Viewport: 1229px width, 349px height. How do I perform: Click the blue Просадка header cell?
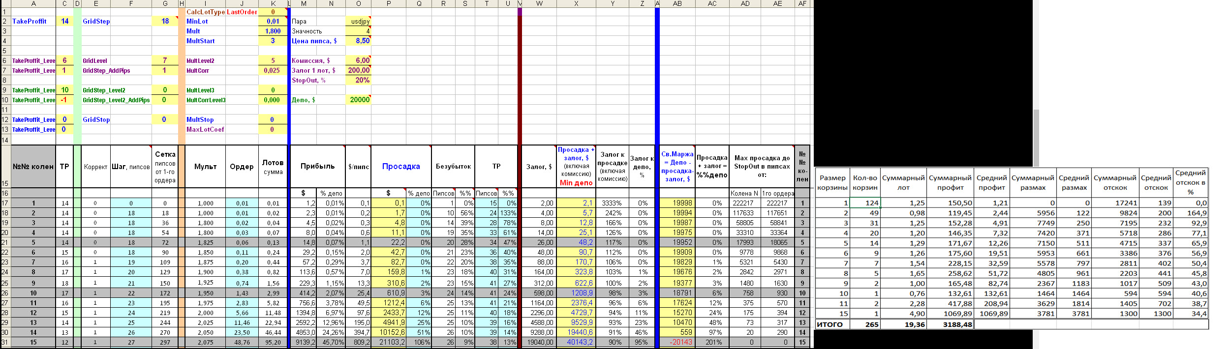[401, 167]
